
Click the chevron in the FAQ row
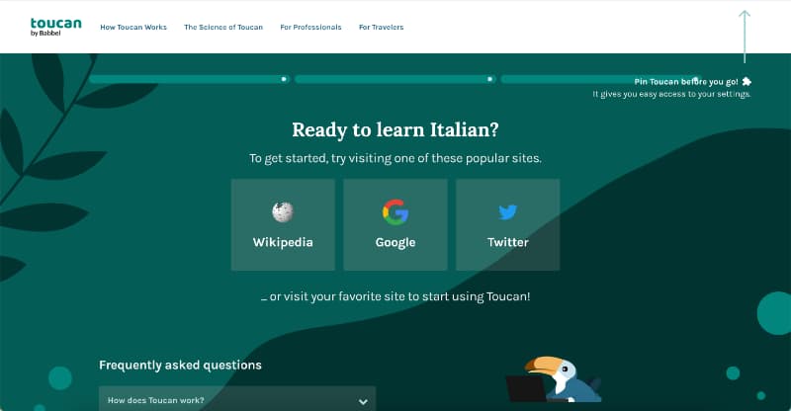pyautogui.click(x=363, y=402)
